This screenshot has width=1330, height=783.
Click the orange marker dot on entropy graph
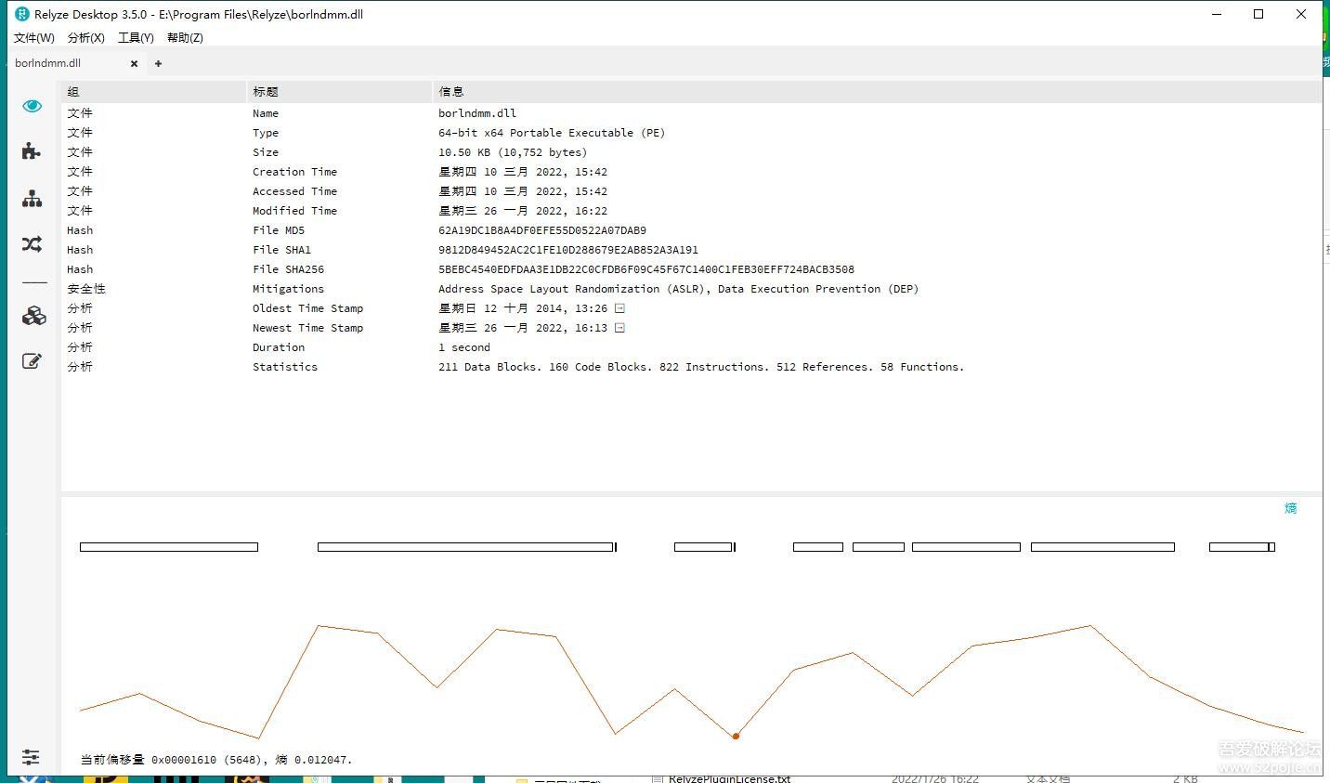coord(736,737)
